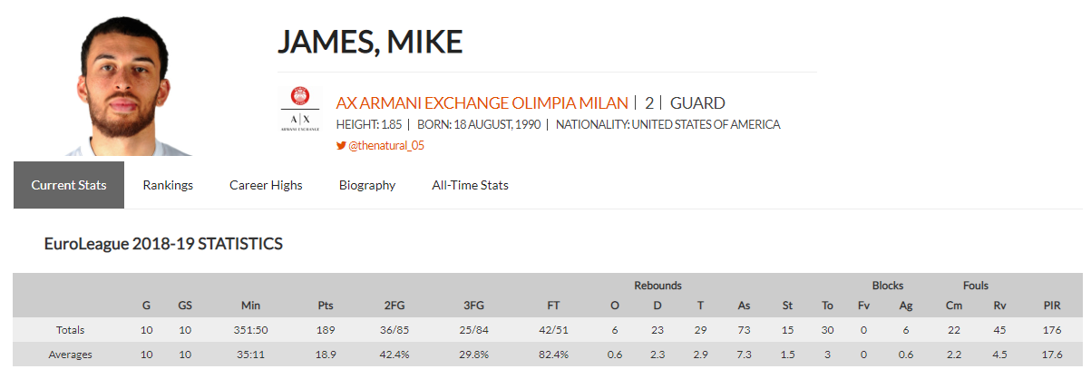1091x379 pixels.
Task: Click the Fouls column group header
Action: (x=976, y=286)
